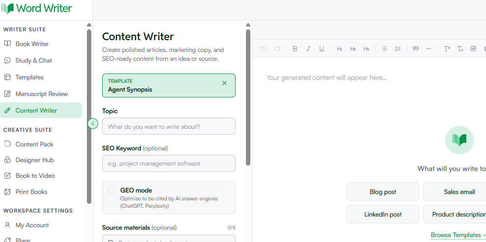This screenshot has width=486, height=242.
Task: Choose the Blog post suggestion
Action: 383,192
